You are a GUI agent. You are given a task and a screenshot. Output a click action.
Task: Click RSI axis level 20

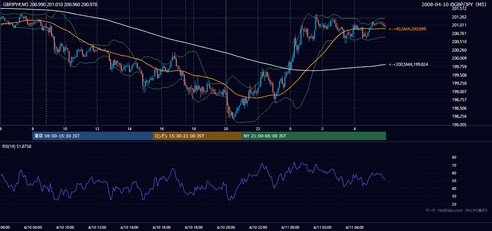point(454,204)
